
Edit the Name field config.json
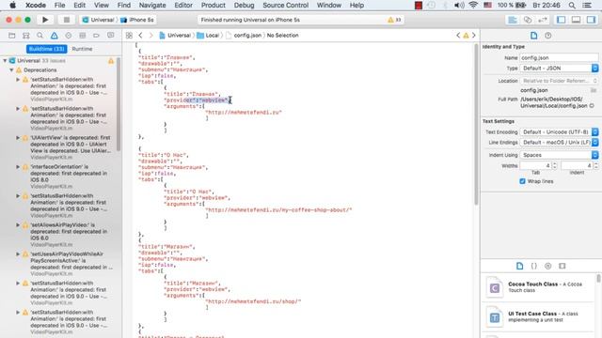click(559, 58)
